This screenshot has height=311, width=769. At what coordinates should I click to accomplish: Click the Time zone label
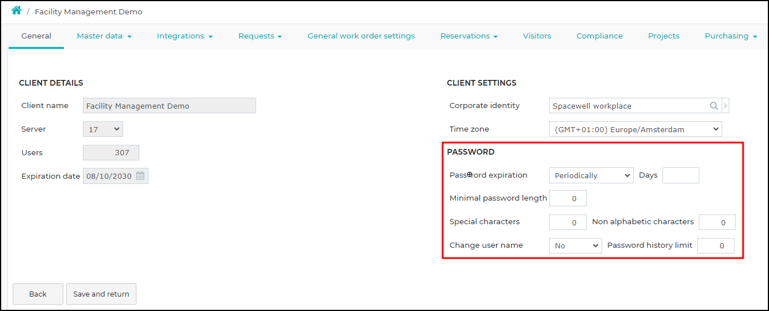tap(469, 129)
